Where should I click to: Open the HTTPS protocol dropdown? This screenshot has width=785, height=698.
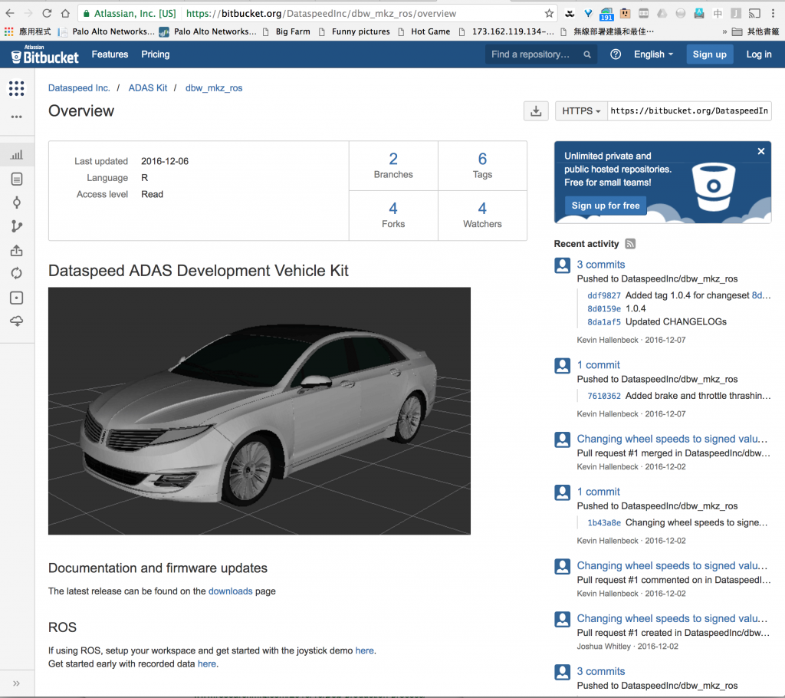point(581,110)
